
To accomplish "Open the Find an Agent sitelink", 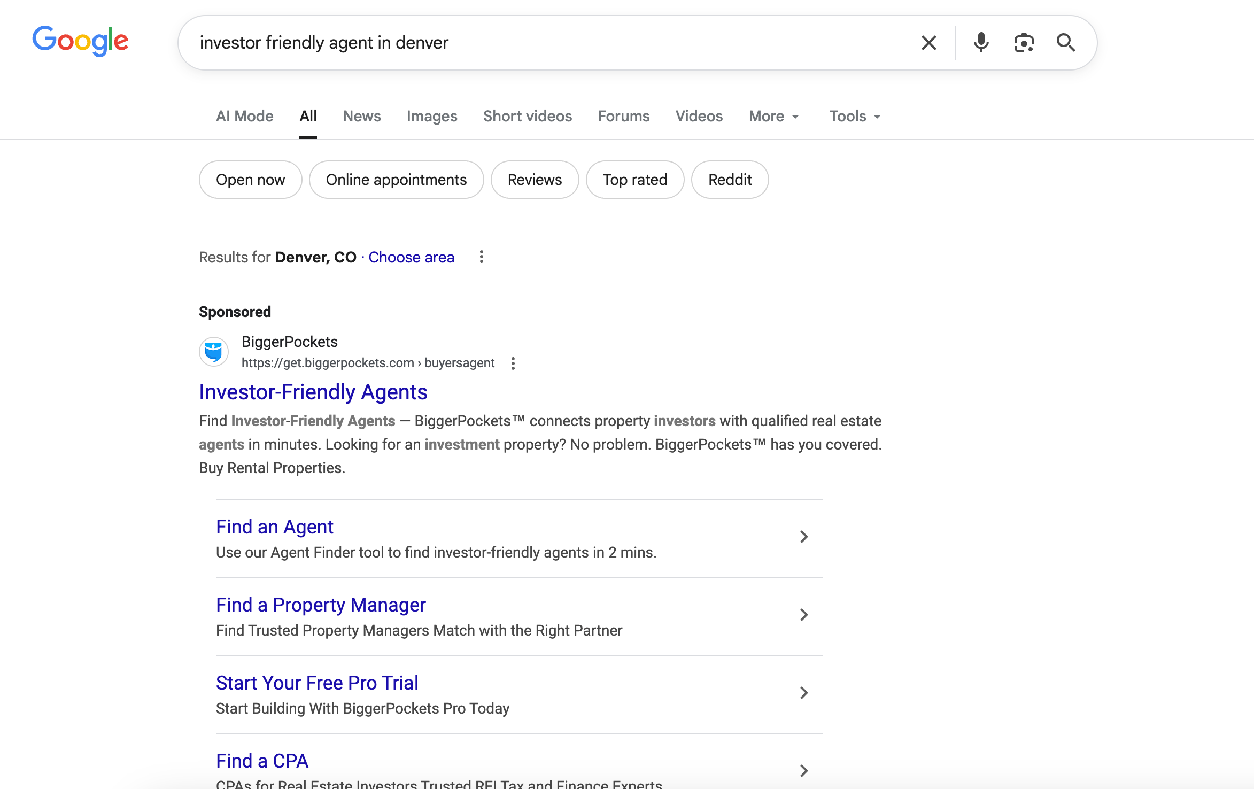I will coord(275,527).
